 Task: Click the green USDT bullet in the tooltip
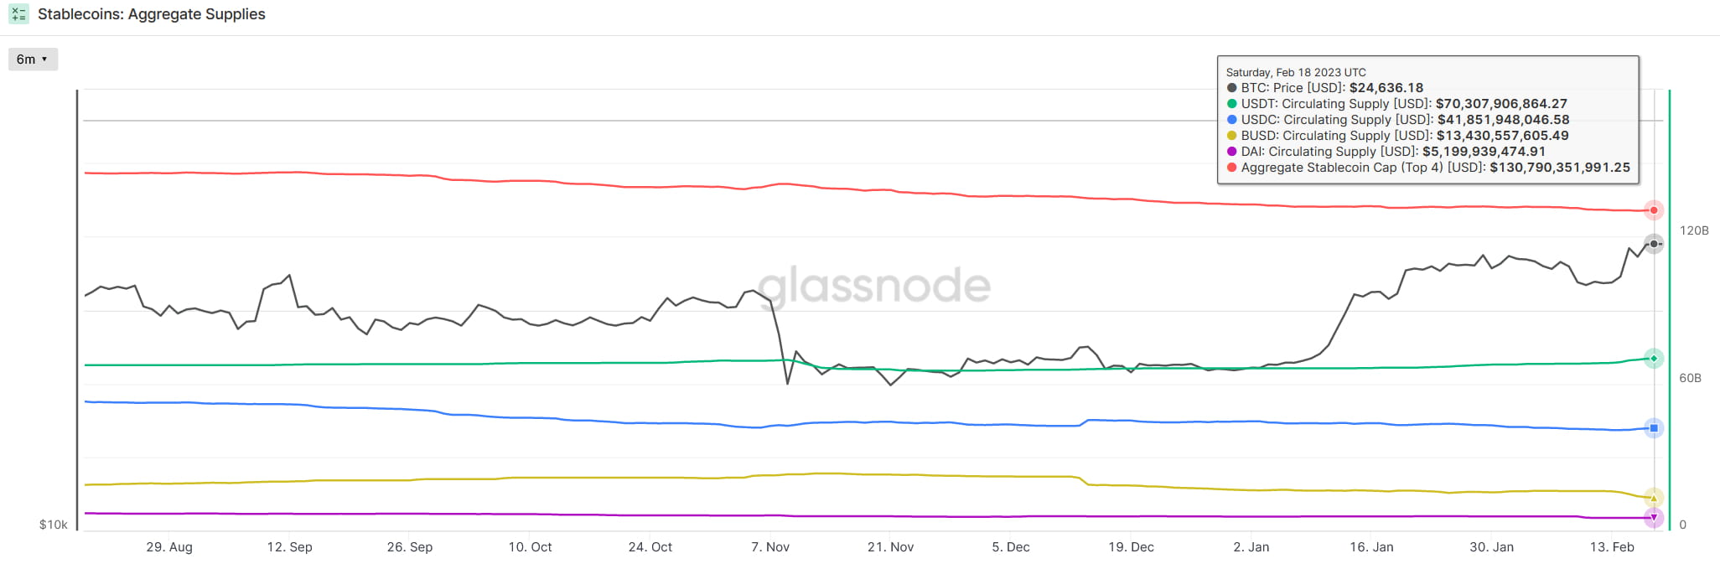click(1231, 104)
